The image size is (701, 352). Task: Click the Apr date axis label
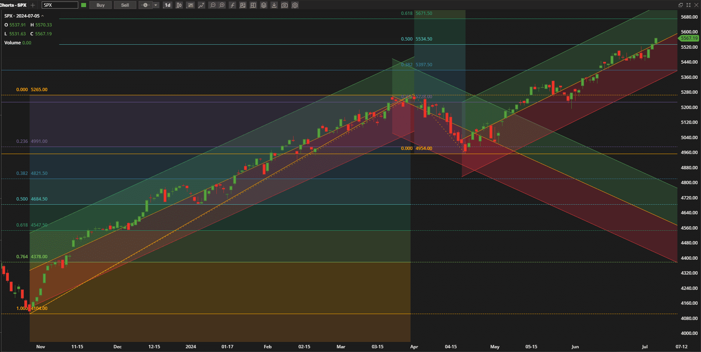tap(414, 347)
